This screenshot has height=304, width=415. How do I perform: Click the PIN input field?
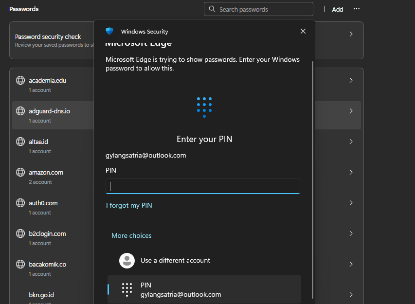pos(202,186)
